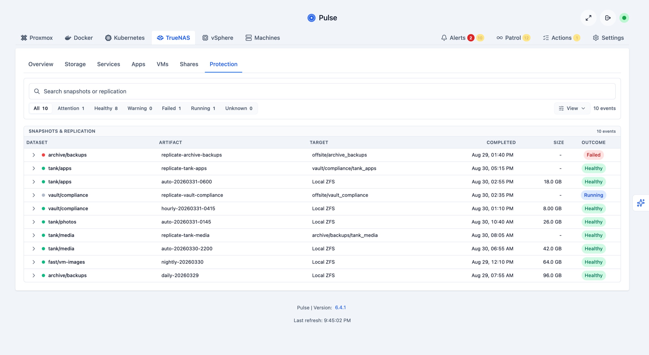Open version 6.4.1 link
This screenshot has width=649, height=355.
[x=340, y=308]
